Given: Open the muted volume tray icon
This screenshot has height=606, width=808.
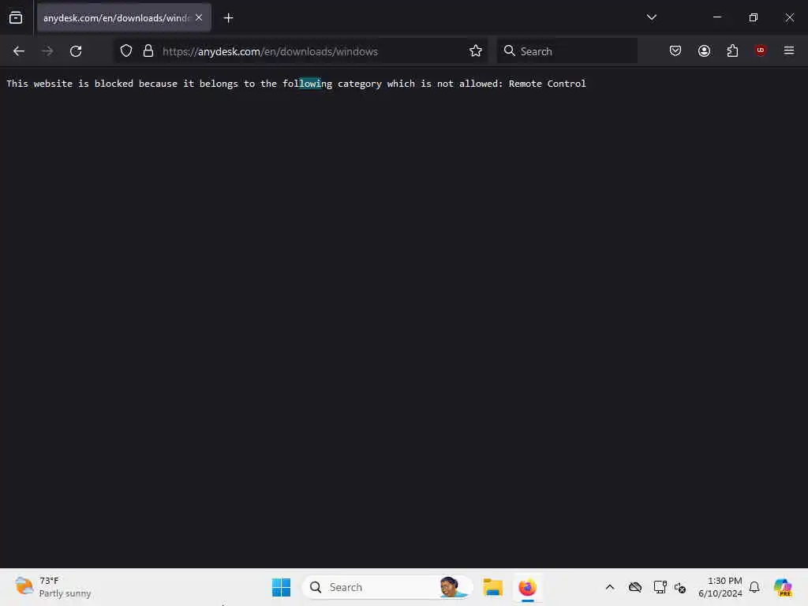Looking at the screenshot, I should point(680,587).
